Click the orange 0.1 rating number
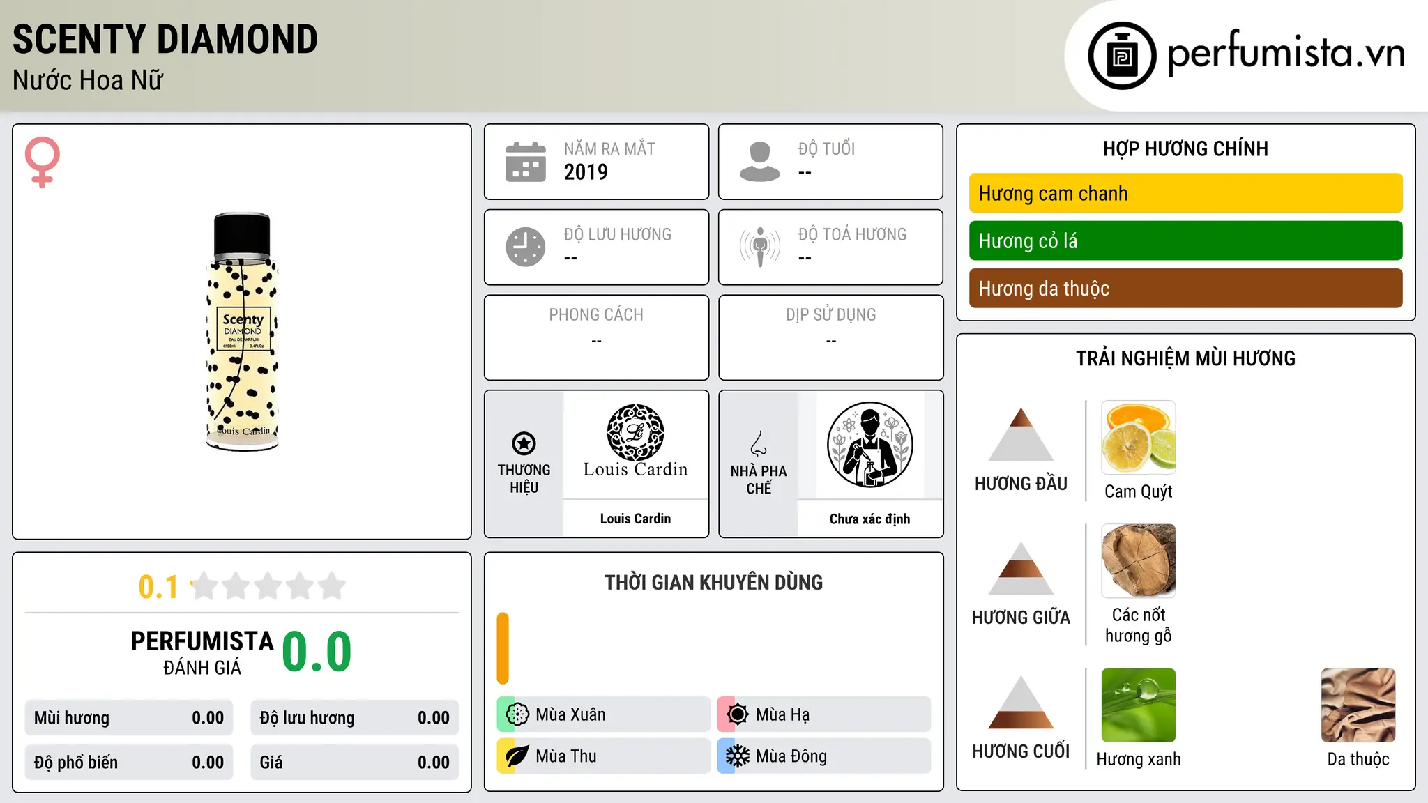Screen dimensions: 1428x803 158,587
